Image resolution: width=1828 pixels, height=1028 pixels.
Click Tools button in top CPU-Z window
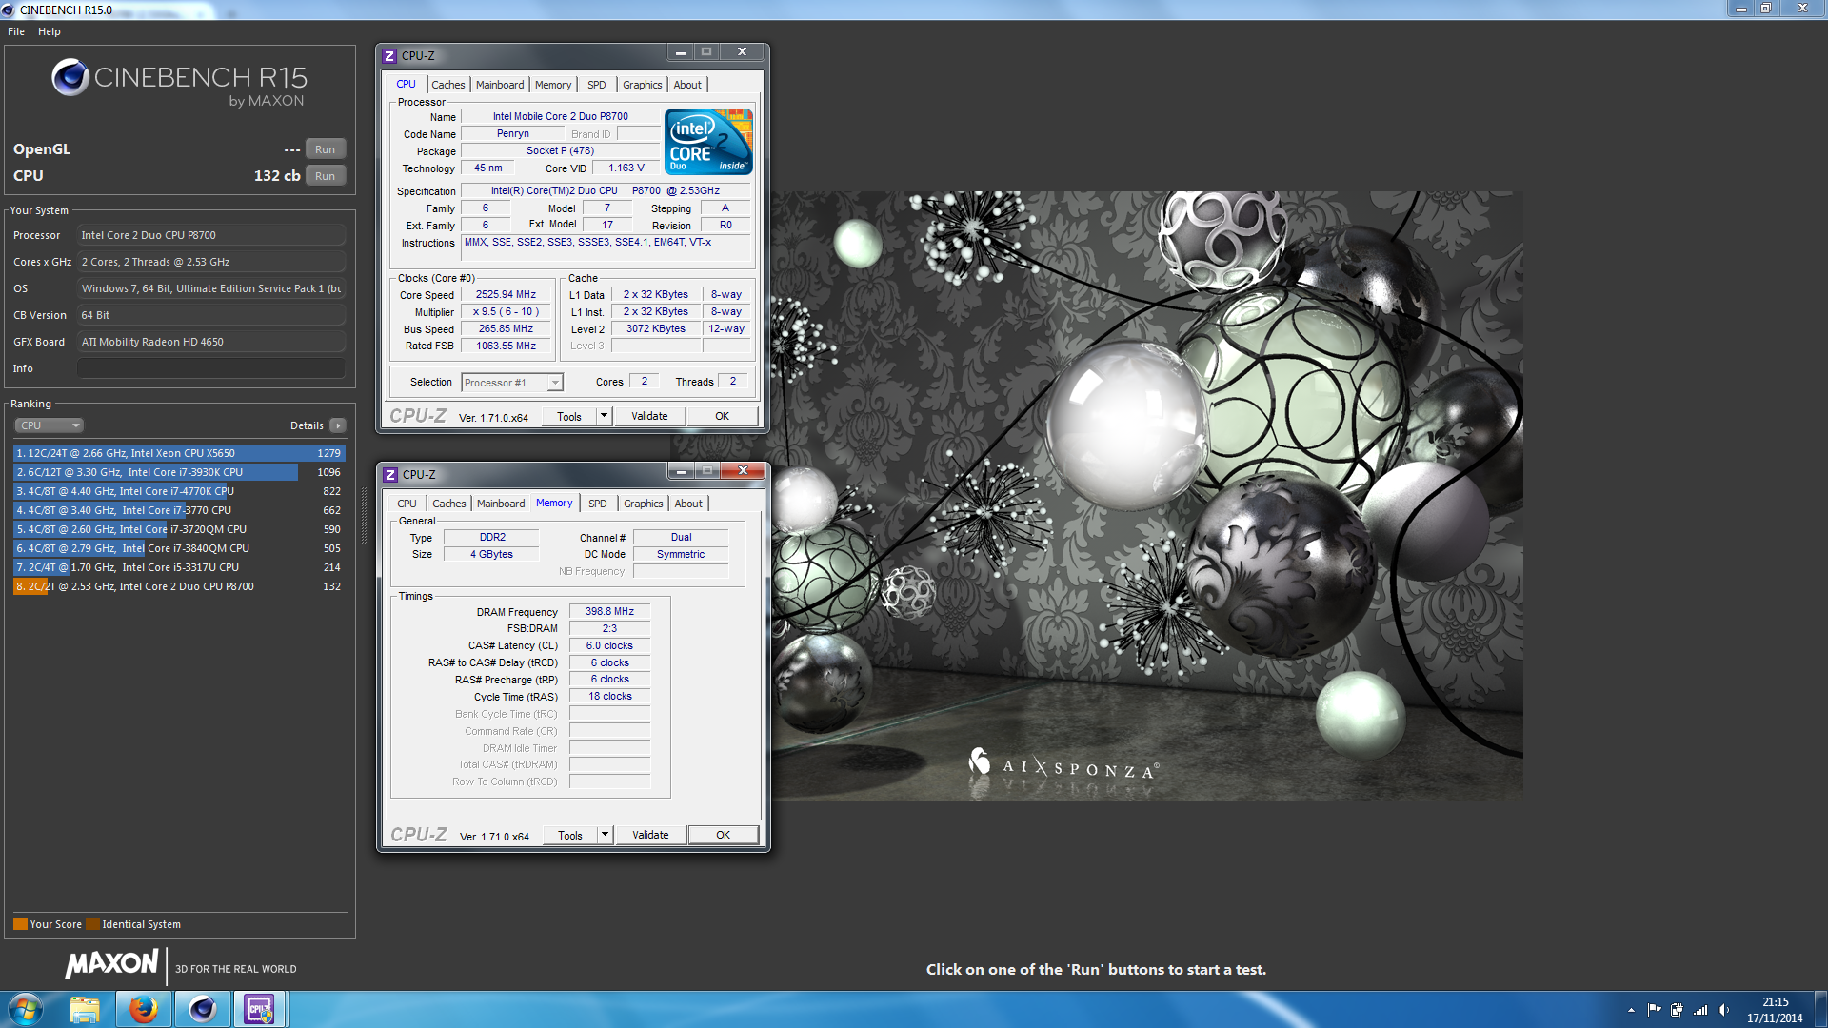click(x=569, y=416)
